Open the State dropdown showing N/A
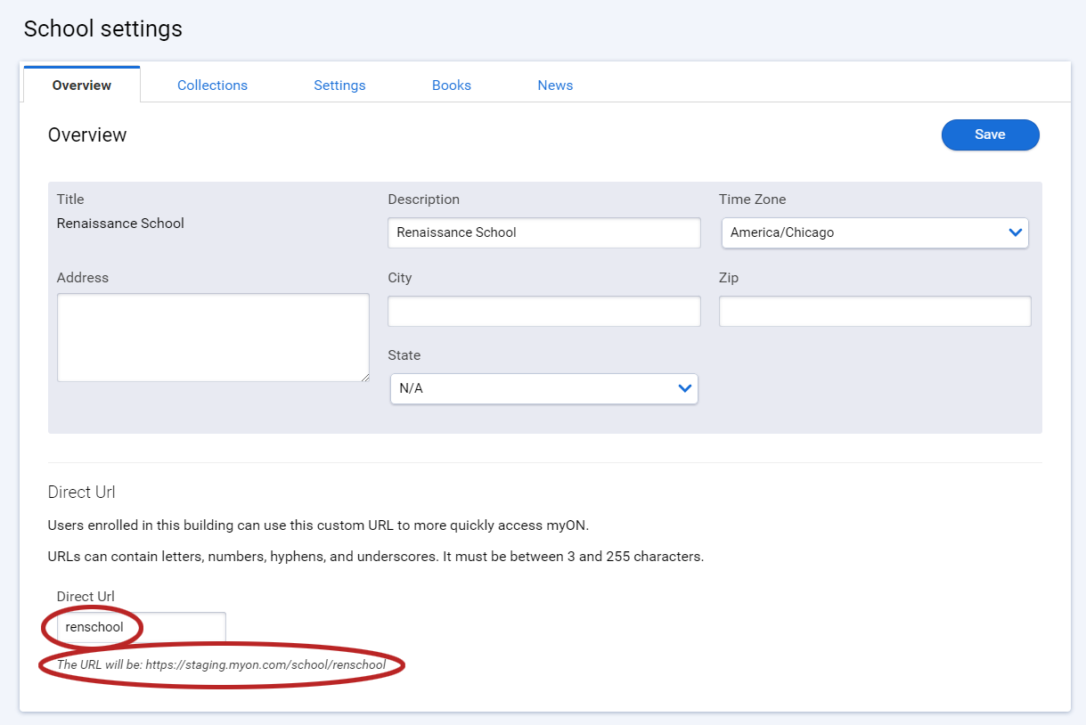Screen dimensions: 1086x725 (x=543, y=388)
